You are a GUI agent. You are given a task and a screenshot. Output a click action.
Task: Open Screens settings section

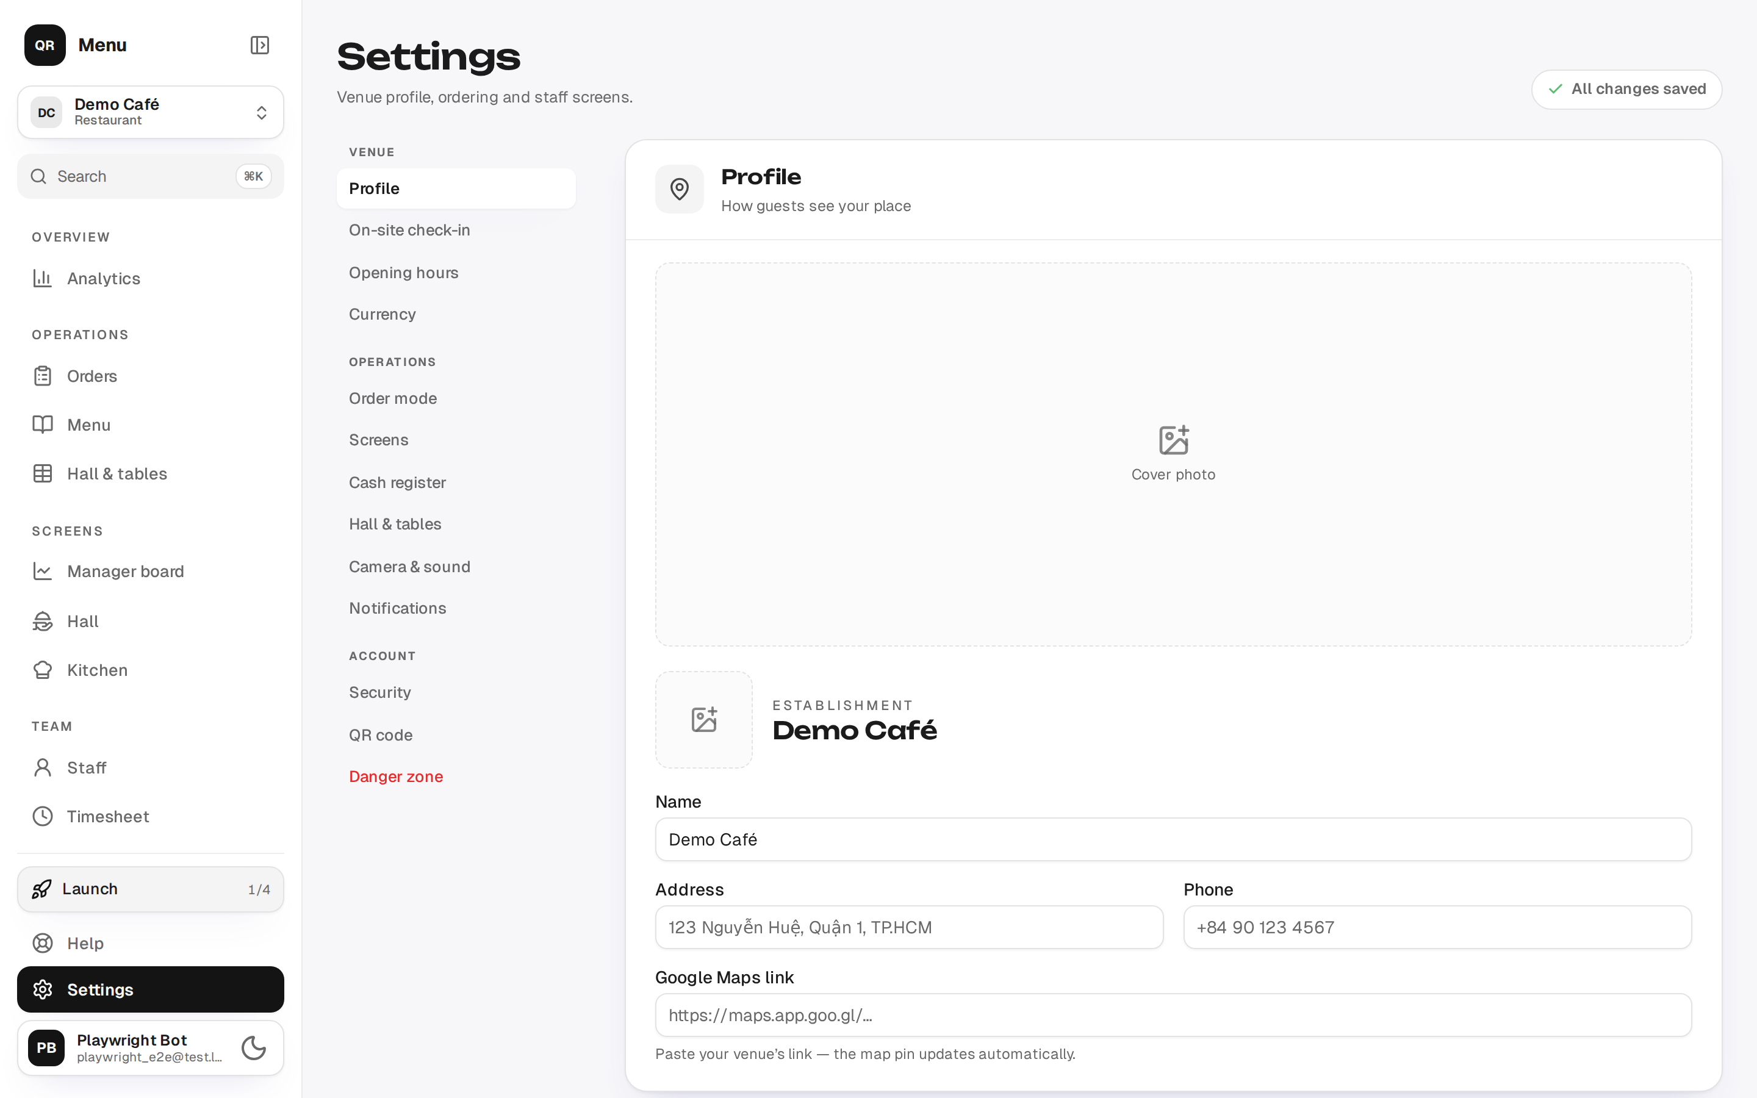click(456, 440)
